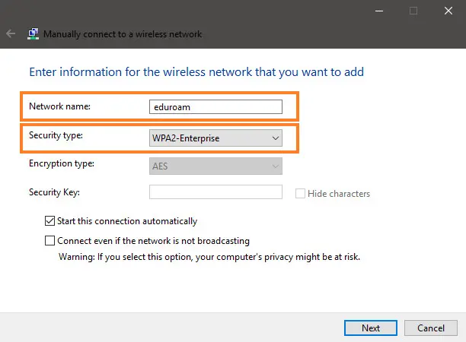Focus the Security Key text field
The width and height of the screenshot is (466, 342).
(x=215, y=192)
